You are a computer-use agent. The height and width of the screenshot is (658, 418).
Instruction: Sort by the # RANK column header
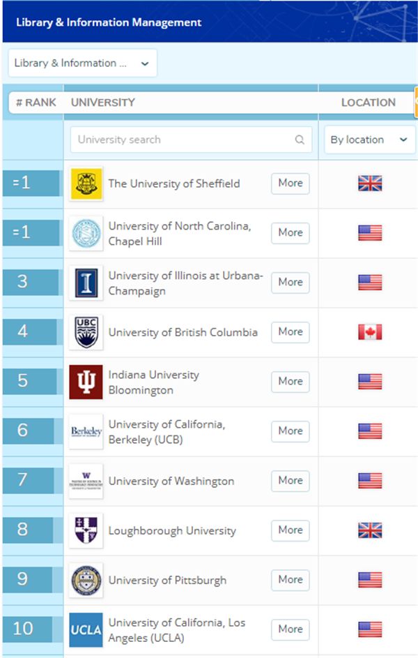[x=36, y=103]
